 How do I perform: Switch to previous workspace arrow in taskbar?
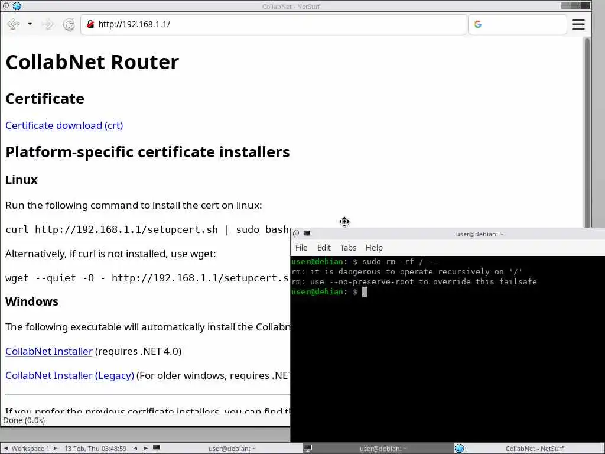(6, 449)
